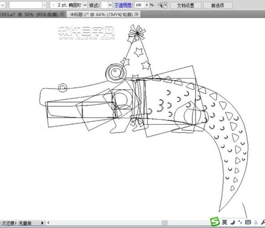The width and height of the screenshot is (265, 228).
Task: Close the 未标题-2 document tab
Action: point(137,14)
